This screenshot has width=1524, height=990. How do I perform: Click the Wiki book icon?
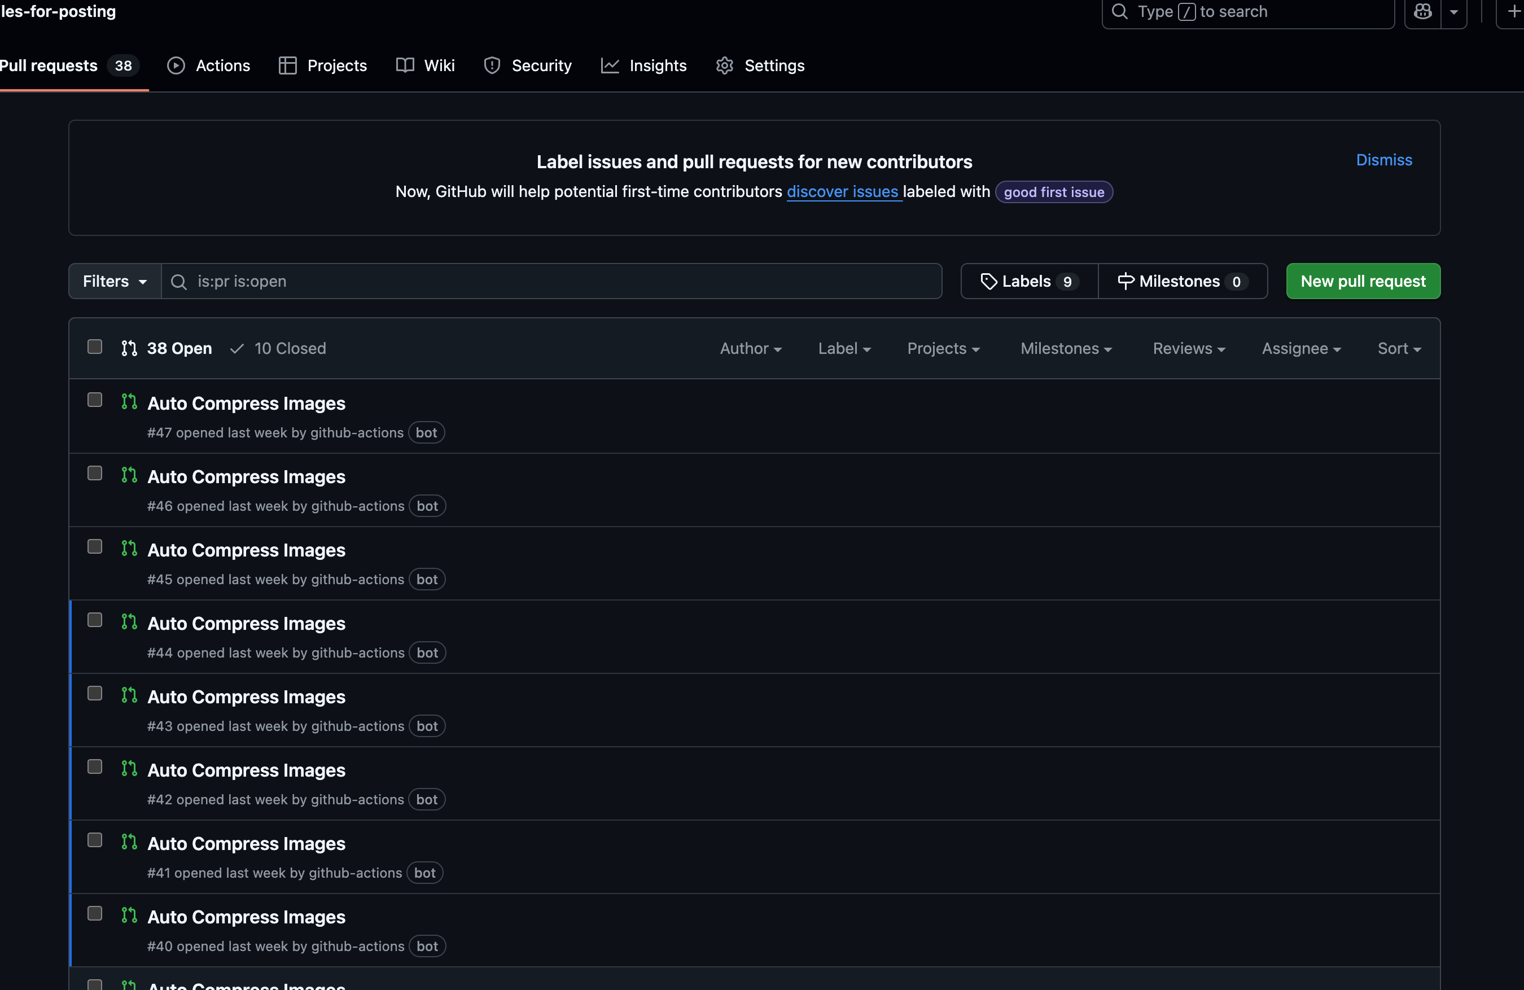(405, 65)
